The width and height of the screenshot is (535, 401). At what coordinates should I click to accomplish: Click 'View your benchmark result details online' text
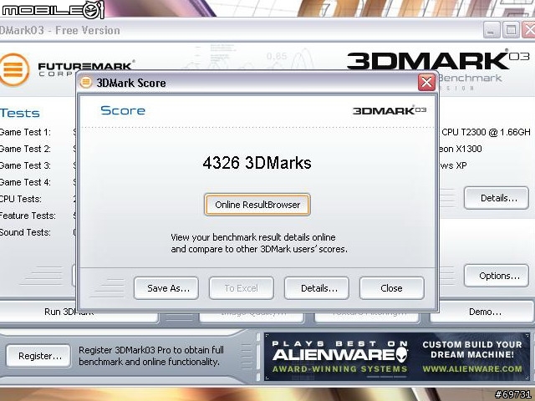coord(252,237)
